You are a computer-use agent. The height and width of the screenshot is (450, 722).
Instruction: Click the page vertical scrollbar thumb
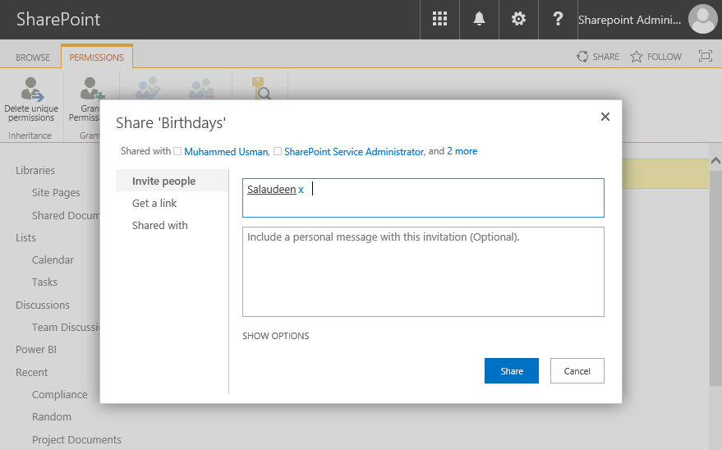point(715,277)
